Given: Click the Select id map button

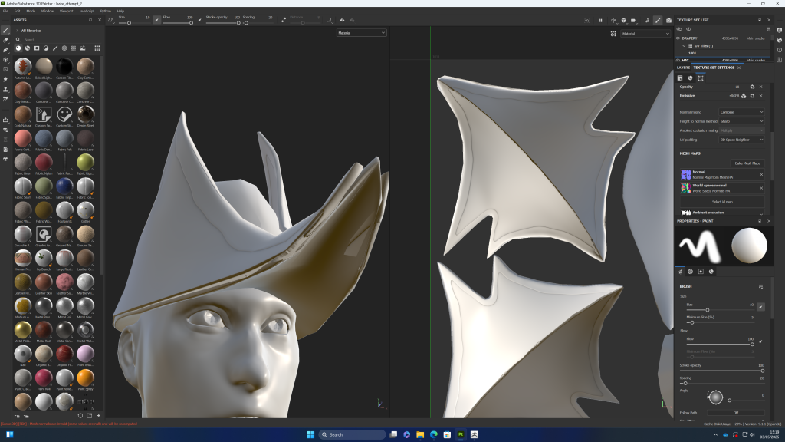Looking at the screenshot, I should pos(724,201).
